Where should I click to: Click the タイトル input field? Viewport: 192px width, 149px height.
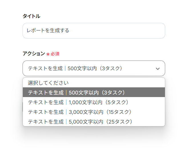94,31
